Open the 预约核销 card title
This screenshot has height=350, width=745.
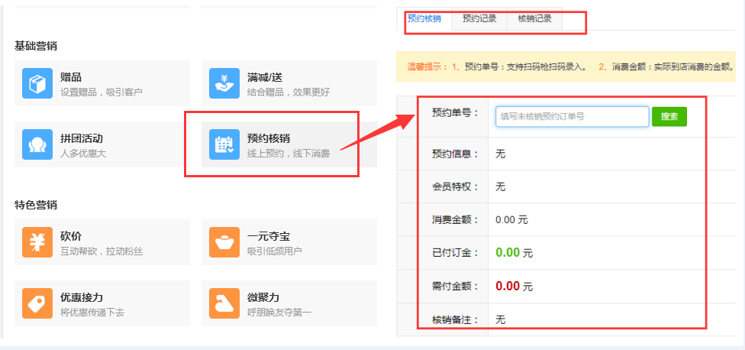pos(269,138)
